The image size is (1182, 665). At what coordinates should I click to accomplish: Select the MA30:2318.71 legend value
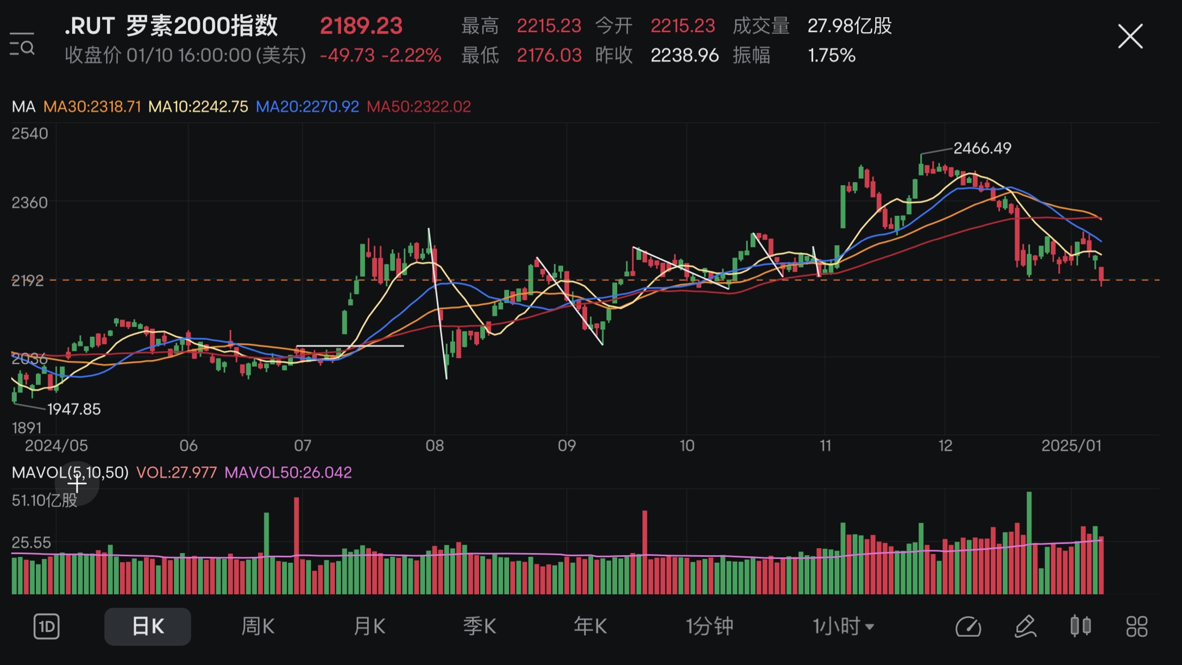[x=92, y=106]
